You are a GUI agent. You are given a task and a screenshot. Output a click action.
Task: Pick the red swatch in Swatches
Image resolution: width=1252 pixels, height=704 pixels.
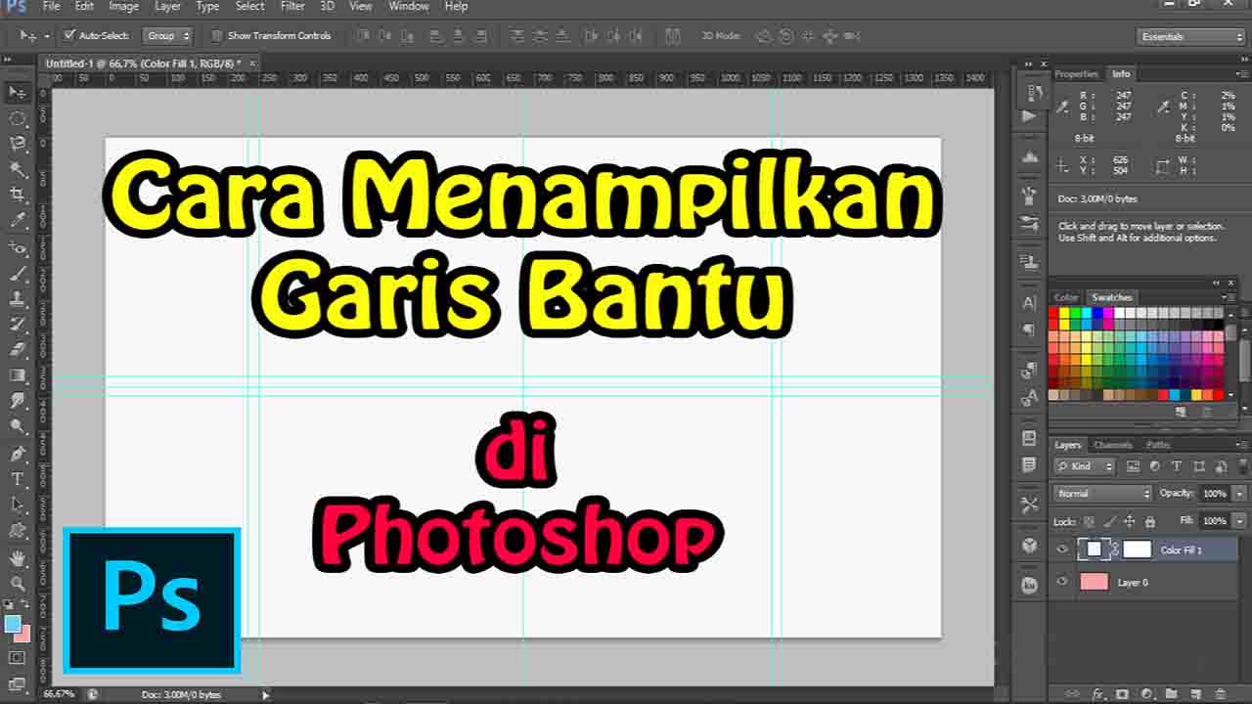pos(1053,313)
